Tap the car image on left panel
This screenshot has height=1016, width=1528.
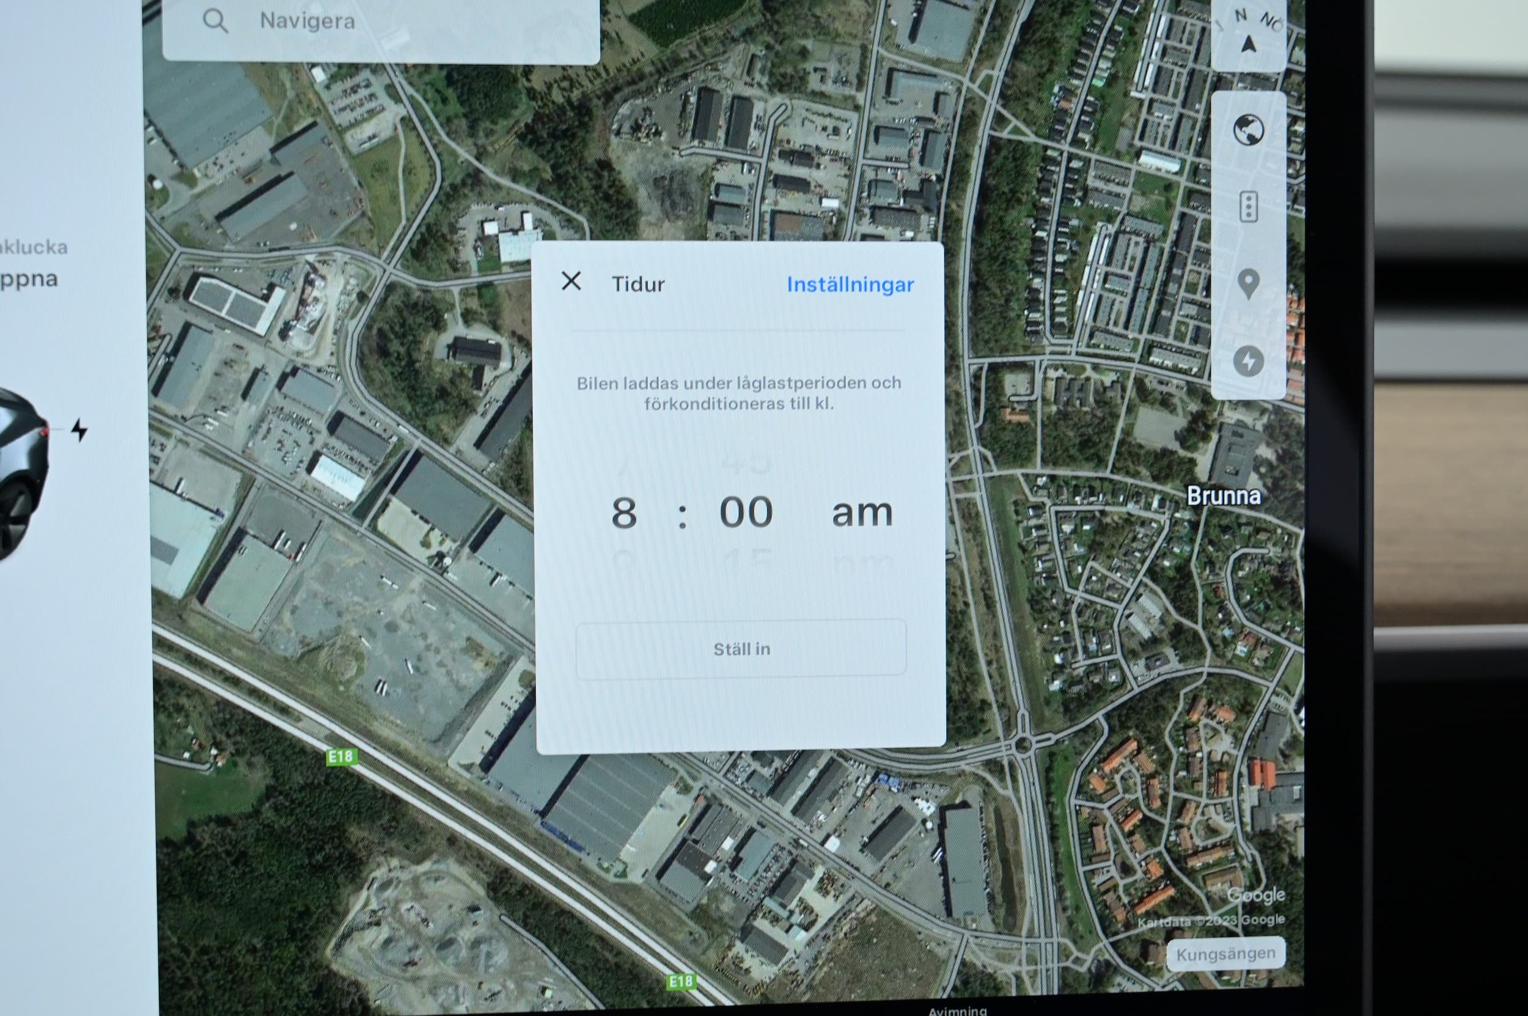(23, 473)
